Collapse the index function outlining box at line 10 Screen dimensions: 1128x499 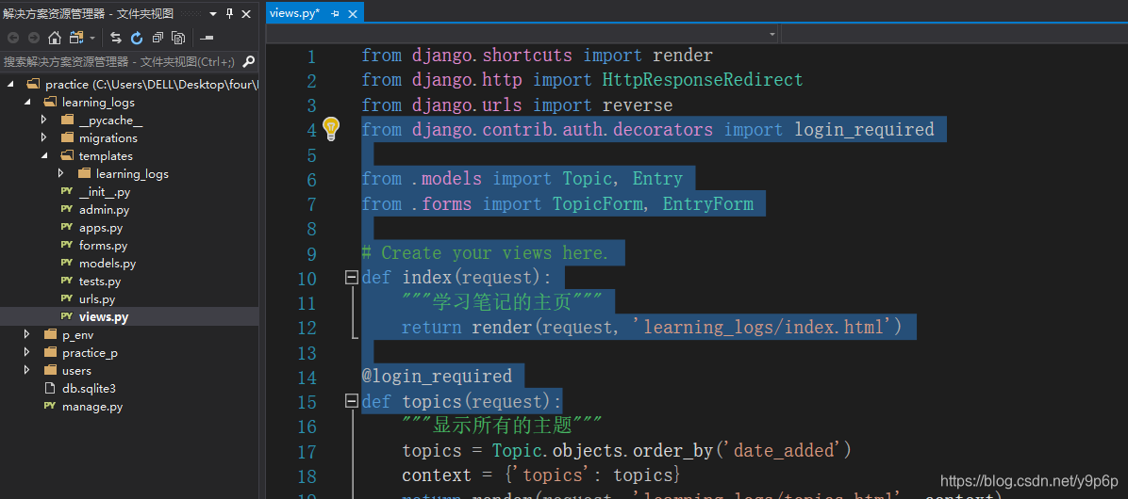pyautogui.click(x=352, y=277)
